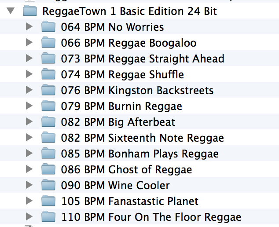Viewport: 279px width, 227px height.
Task: Click the Bonham Plays Reggae folder icon
Action: tap(48, 154)
